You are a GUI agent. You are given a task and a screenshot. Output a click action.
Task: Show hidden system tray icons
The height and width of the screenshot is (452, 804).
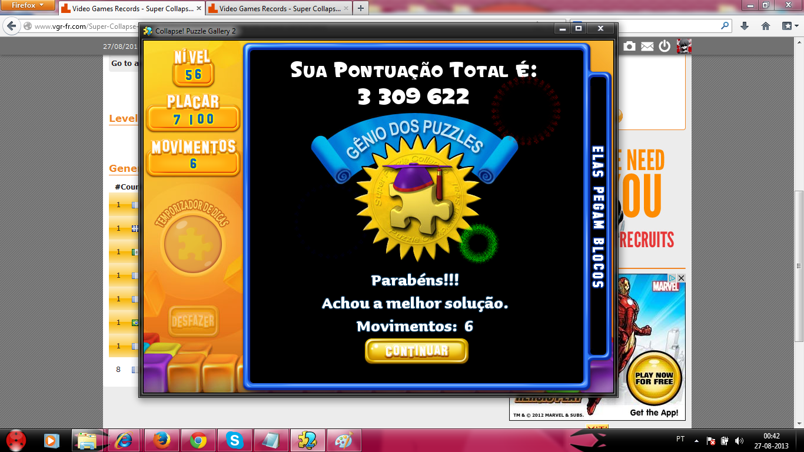tap(696, 440)
